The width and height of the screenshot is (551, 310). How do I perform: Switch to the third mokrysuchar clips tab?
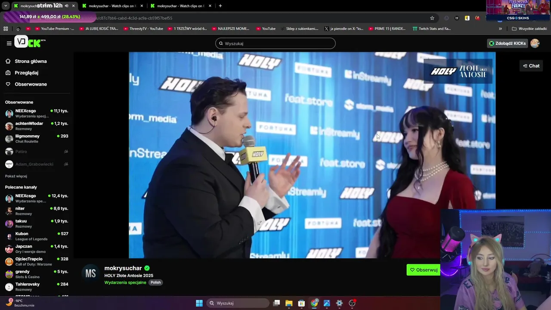180,6
